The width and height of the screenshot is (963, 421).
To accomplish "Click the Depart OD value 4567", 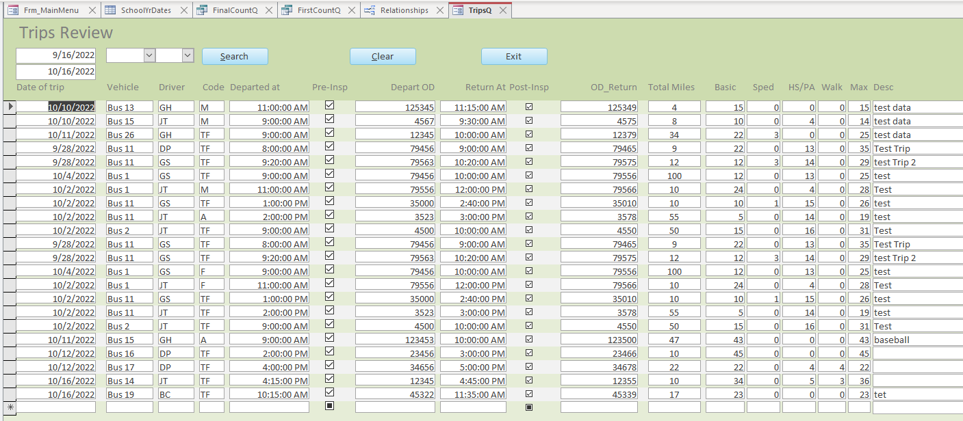I will [x=396, y=120].
